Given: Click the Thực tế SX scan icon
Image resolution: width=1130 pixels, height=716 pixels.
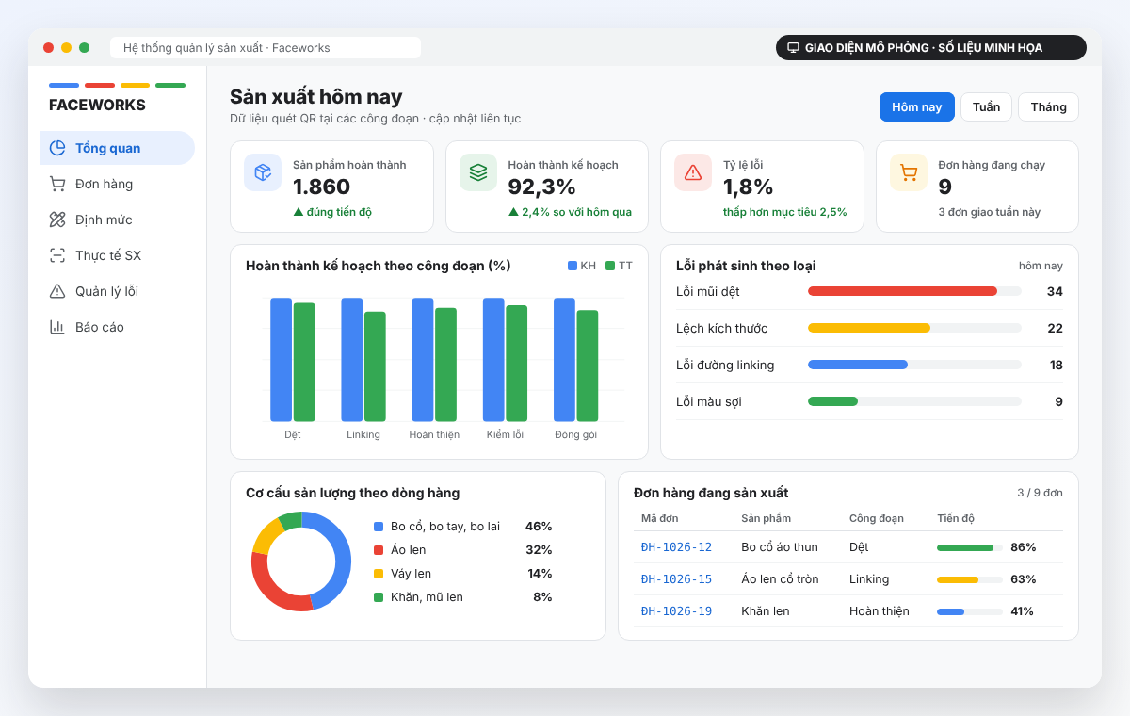Looking at the screenshot, I should pyautogui.click(x=57, y=255).
